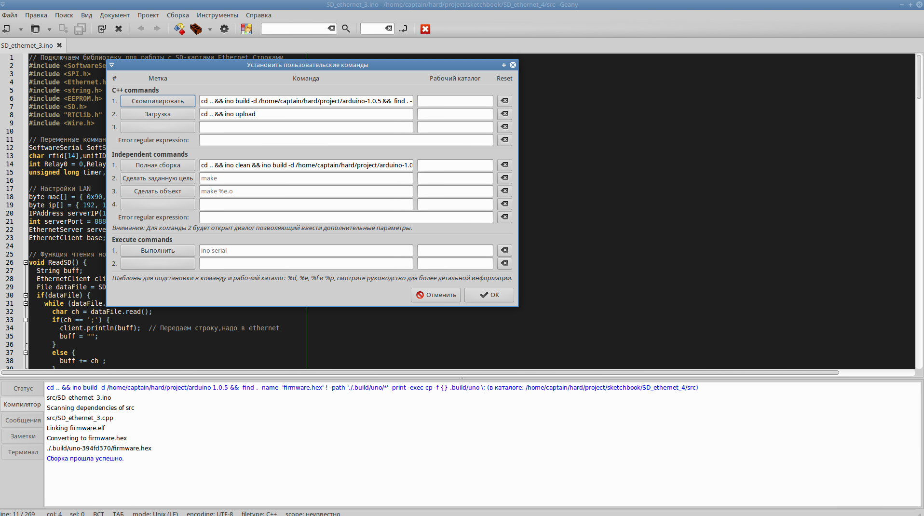Click the Скомпилировать label button
Viewport: 924px width, 516px height.
(x=158, y=101)
